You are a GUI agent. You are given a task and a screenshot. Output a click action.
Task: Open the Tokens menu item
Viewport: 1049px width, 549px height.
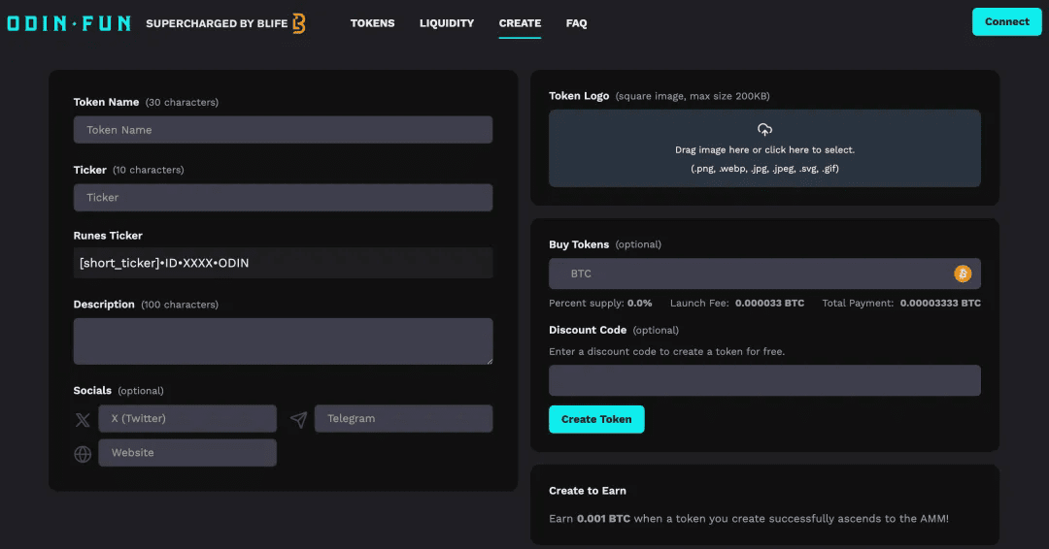coord(372,23)
